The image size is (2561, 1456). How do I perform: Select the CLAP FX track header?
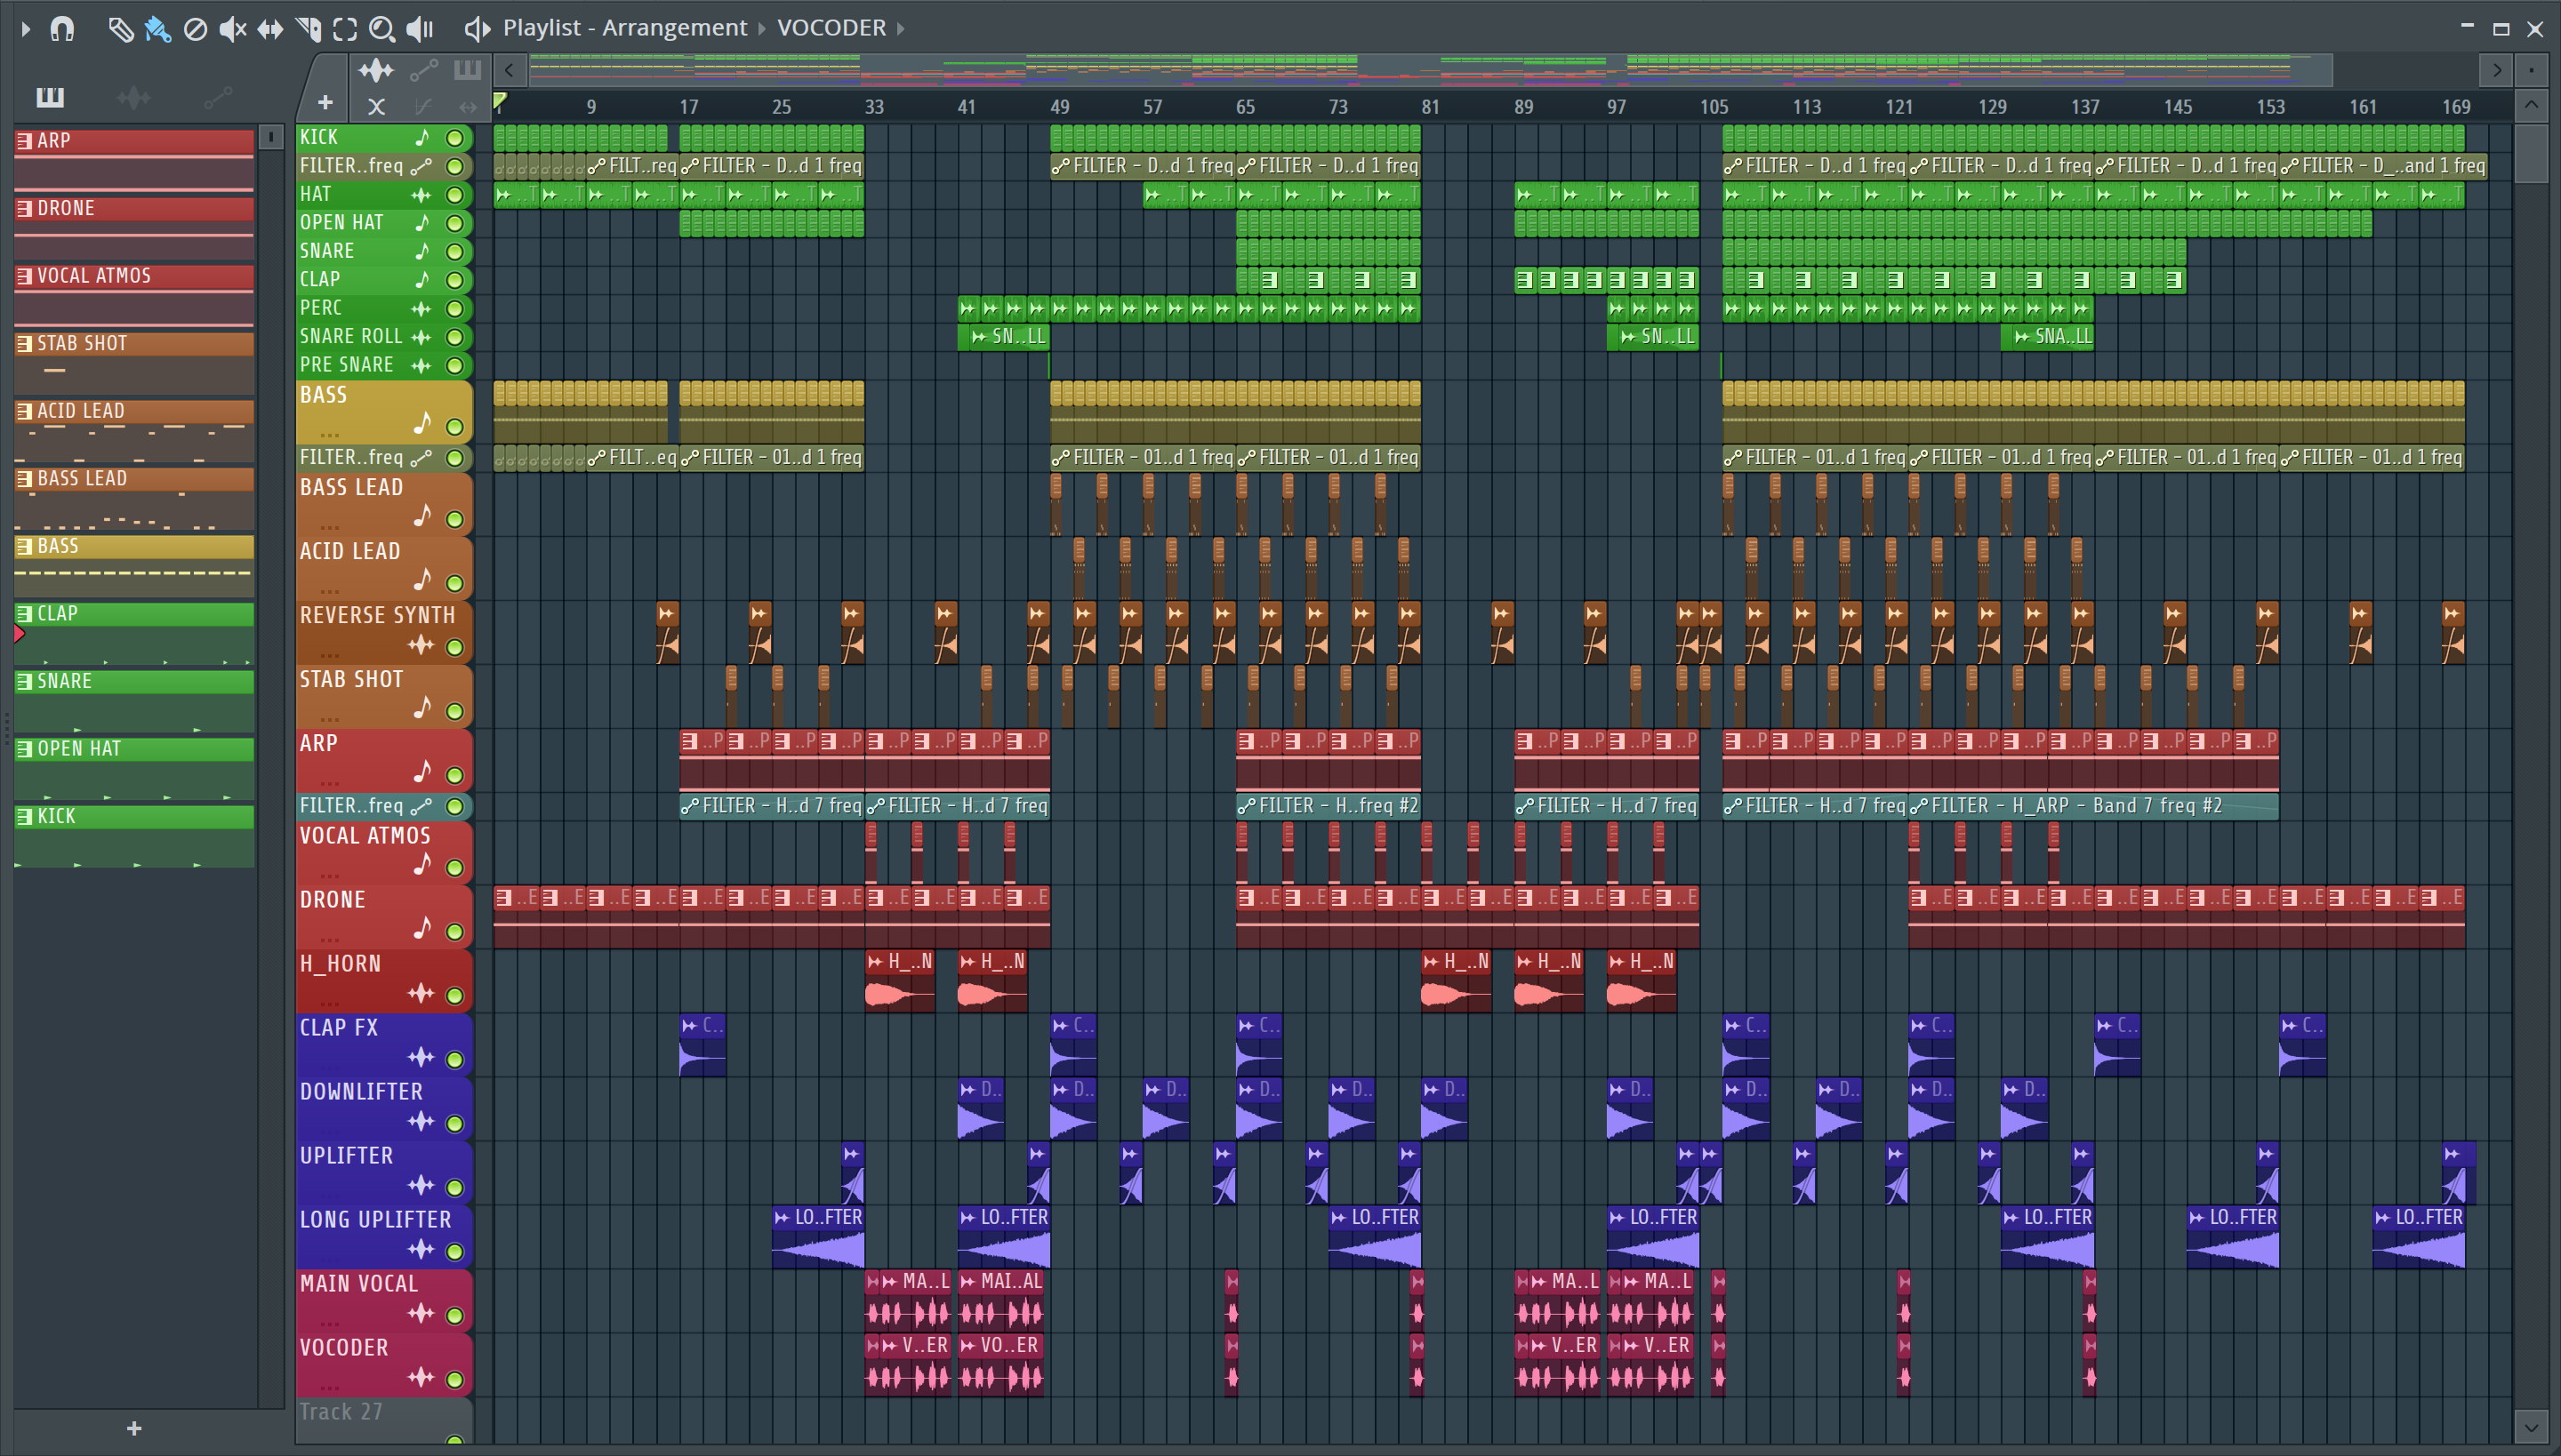382,1044
